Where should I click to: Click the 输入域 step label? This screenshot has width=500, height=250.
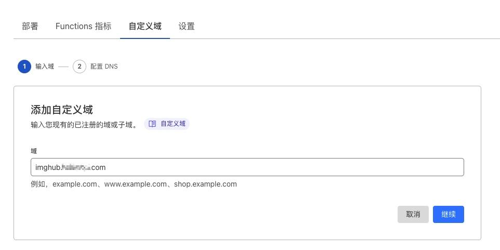pos(45,67)
